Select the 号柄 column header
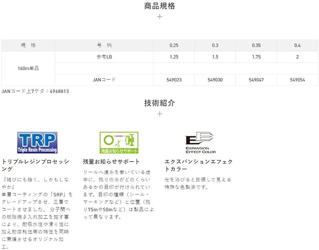This screenshot has height=250, width=319. (104, 45)
